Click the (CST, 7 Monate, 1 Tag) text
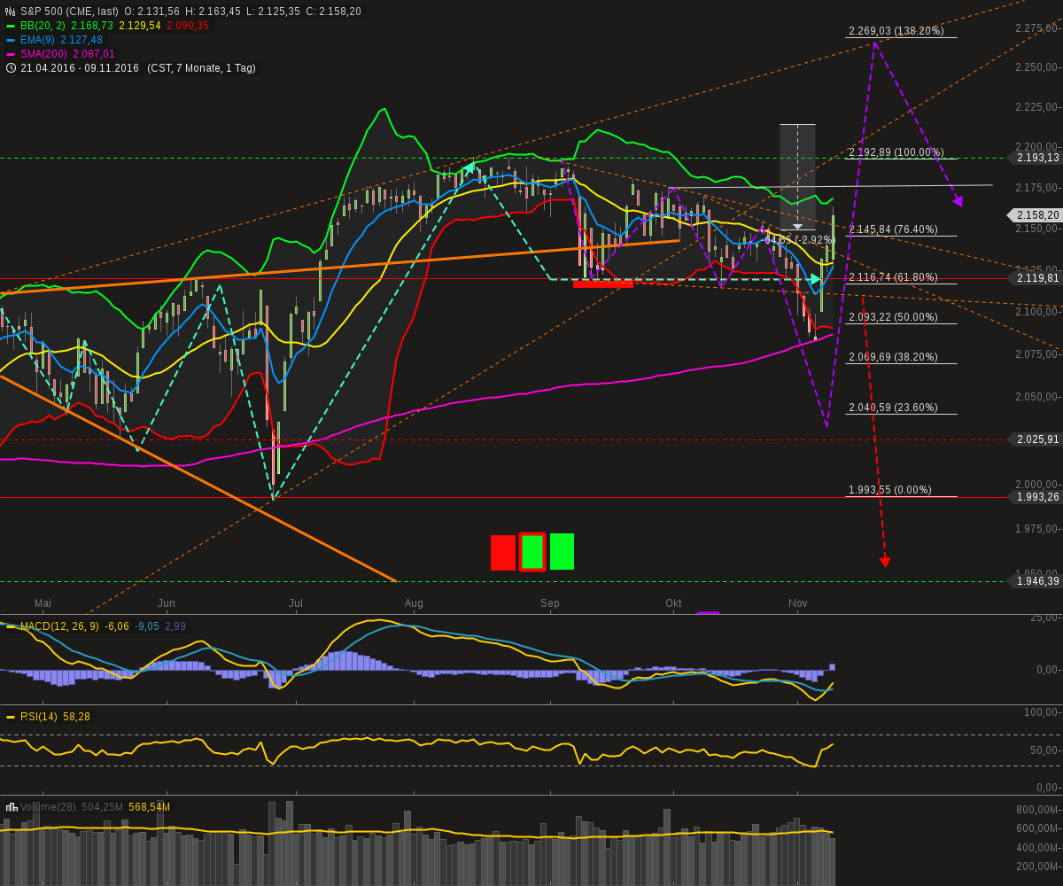Screen dimensions: 1063x886 pyautogui.click(x=200, y=68)
